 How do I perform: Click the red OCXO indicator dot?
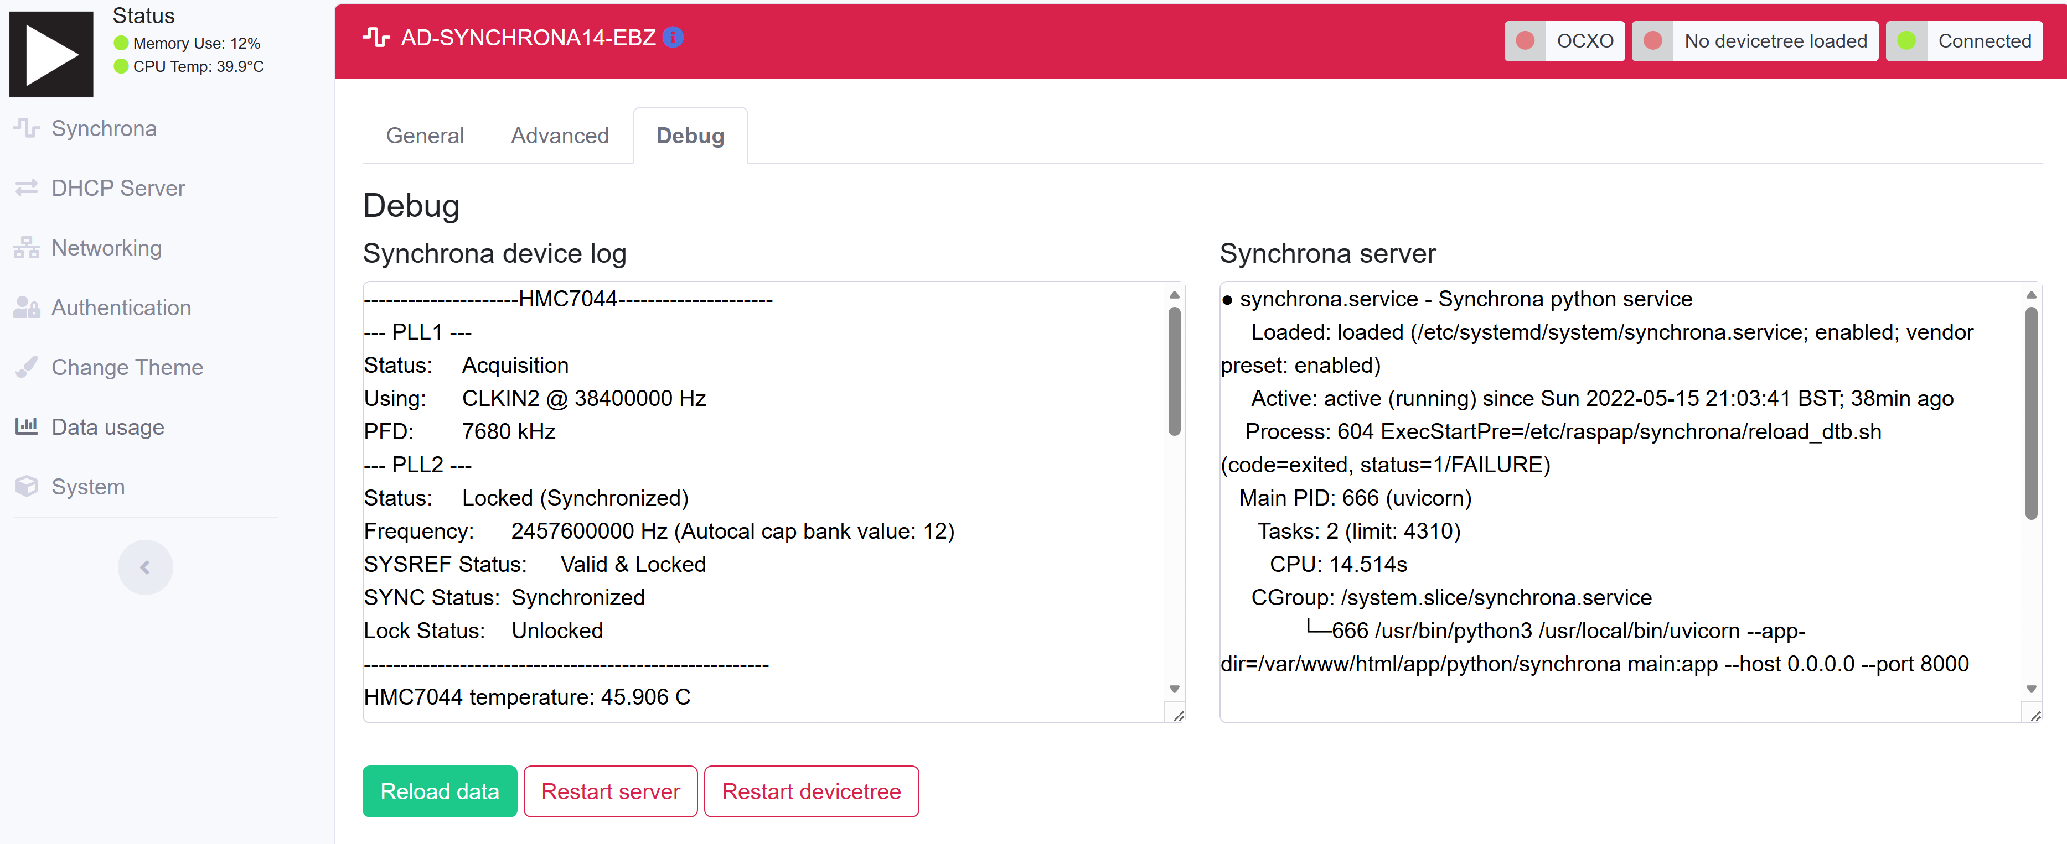1526,41
